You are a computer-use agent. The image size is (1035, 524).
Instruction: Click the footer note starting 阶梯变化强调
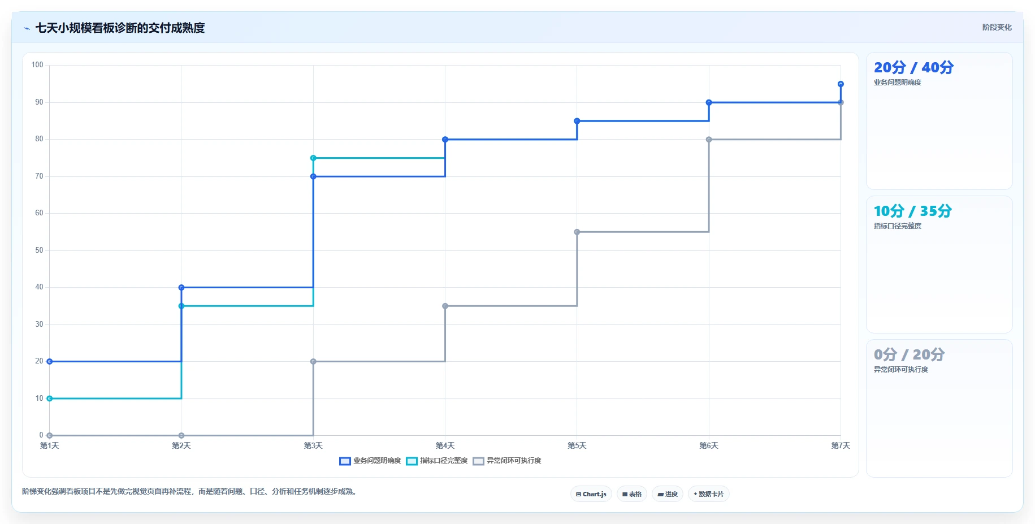(190, 491)
